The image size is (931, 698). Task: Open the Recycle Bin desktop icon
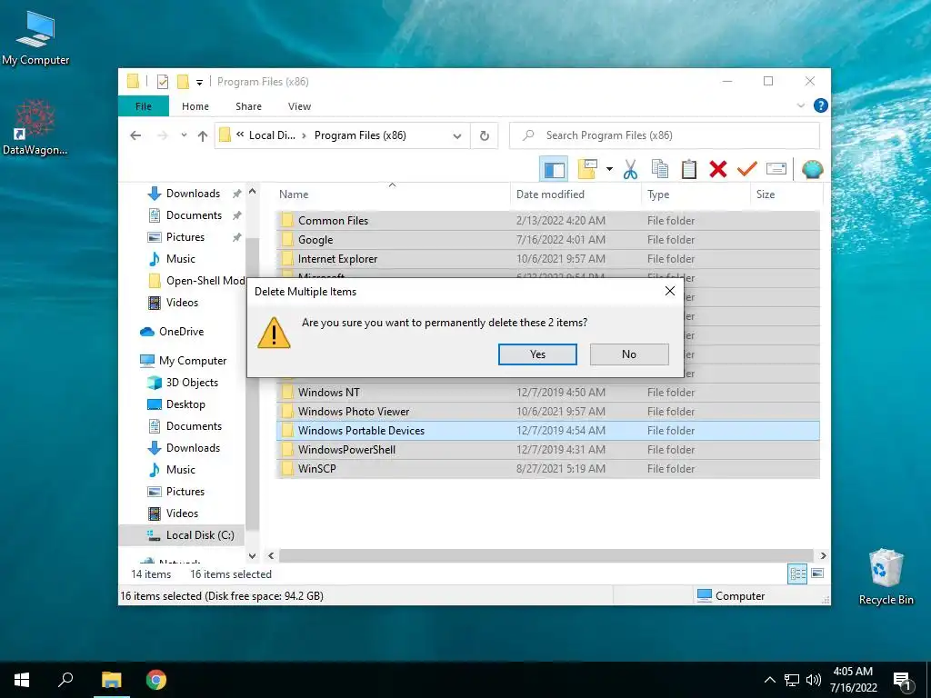(886, 577)
